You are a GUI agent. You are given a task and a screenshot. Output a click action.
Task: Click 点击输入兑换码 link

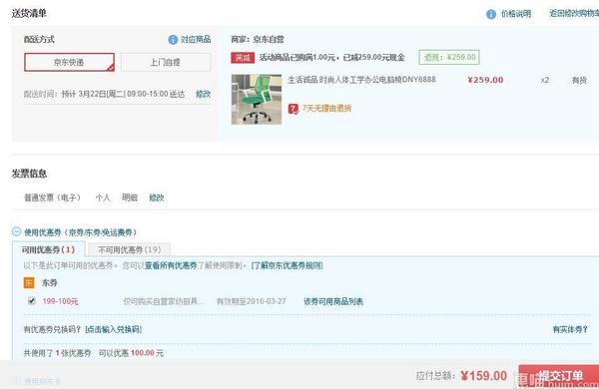click(114, 329)
